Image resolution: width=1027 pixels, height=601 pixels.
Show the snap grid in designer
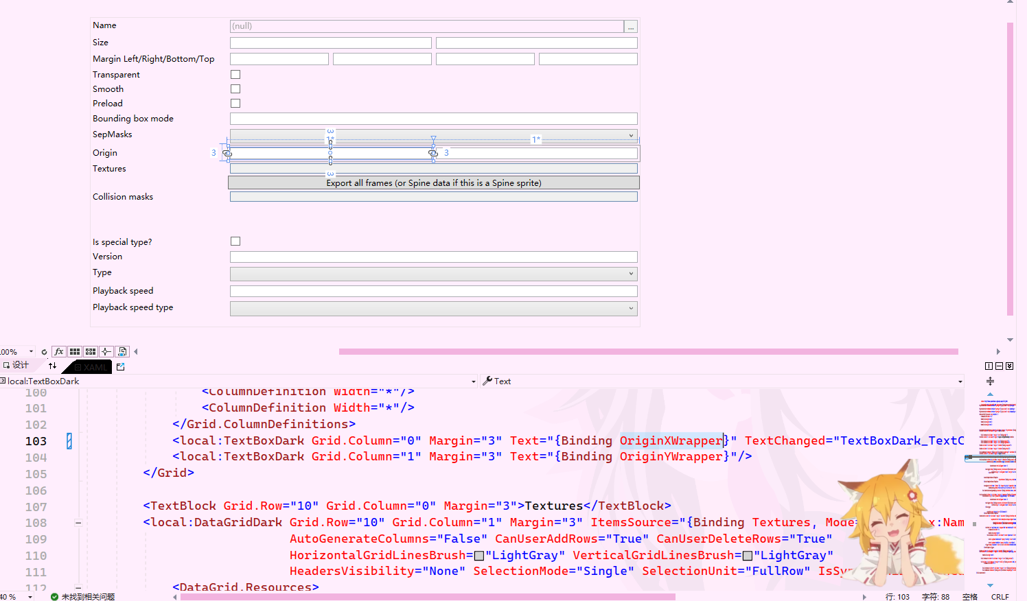75,351
